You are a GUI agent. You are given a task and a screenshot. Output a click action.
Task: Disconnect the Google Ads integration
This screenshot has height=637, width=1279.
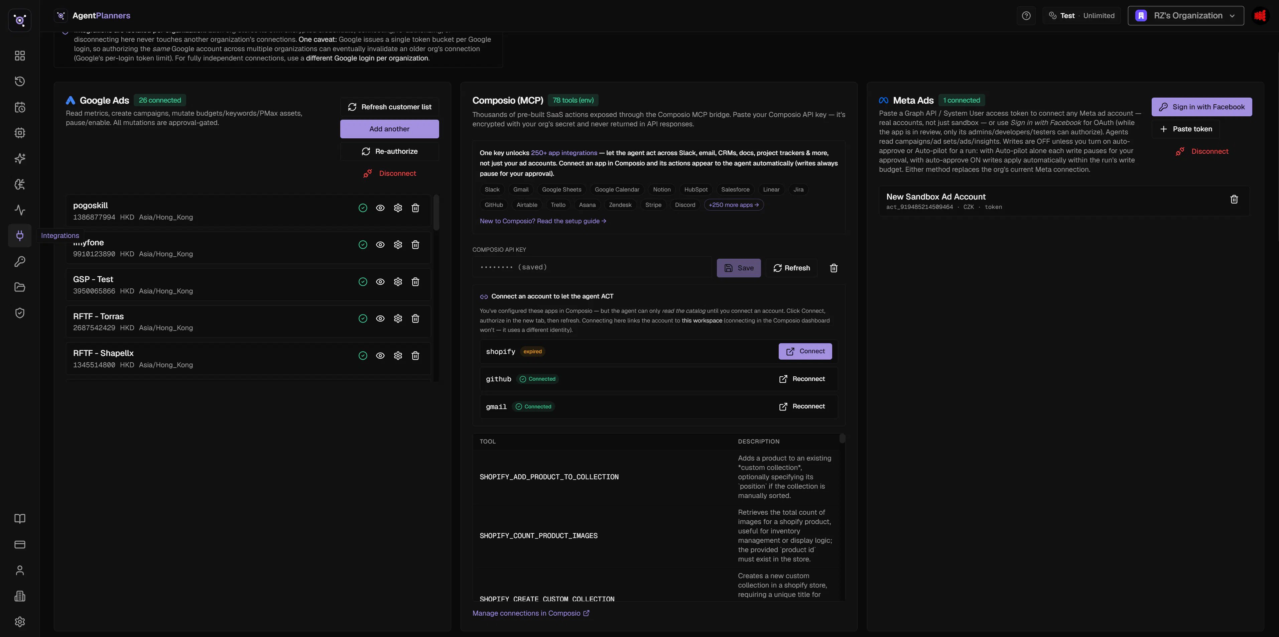[390, 173]
